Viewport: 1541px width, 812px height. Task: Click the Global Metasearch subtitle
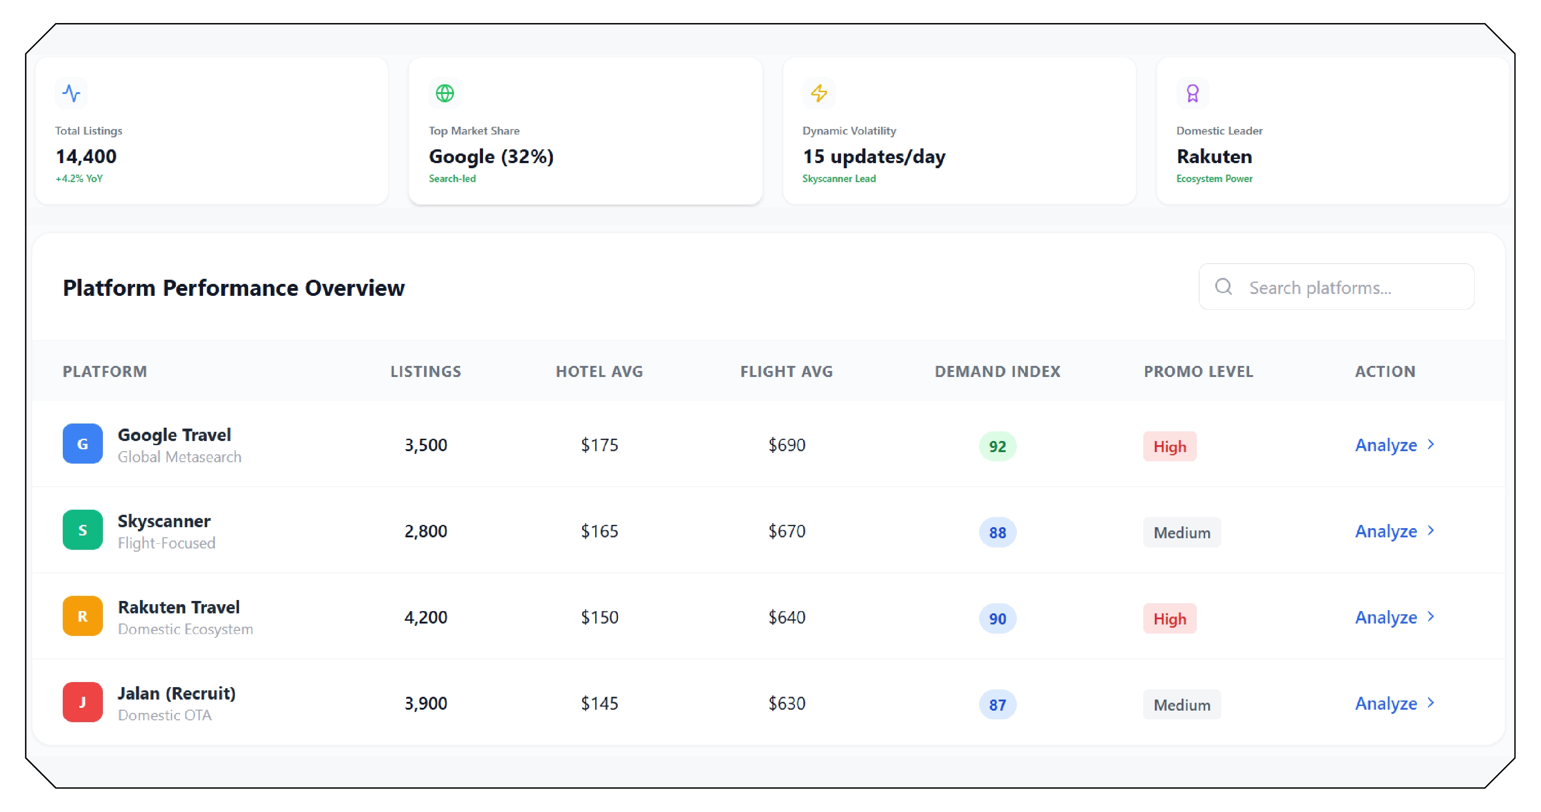tap(179, 457)
